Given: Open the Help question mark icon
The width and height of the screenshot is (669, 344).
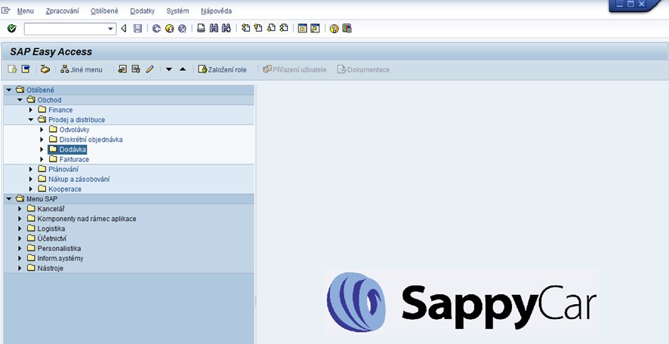Looking at the screenshot, I should pos(334,29).
